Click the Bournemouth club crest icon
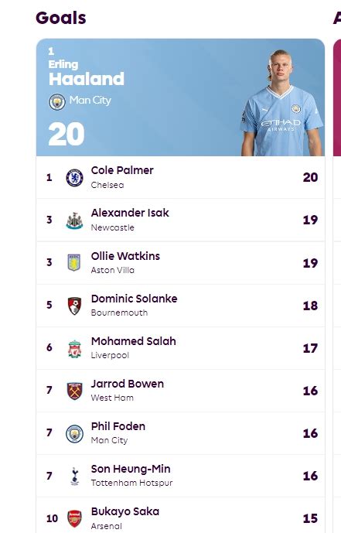The image size is (341, 533). (75, 306)
